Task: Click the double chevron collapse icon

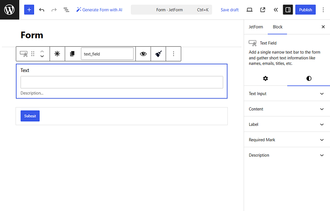Action: tap(276, 10)
